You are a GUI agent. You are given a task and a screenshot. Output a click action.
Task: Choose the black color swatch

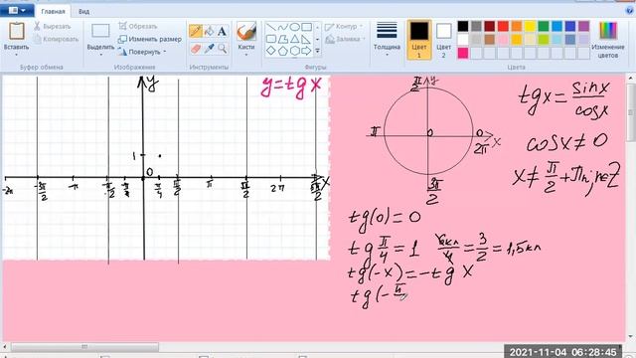coord(463,27)
